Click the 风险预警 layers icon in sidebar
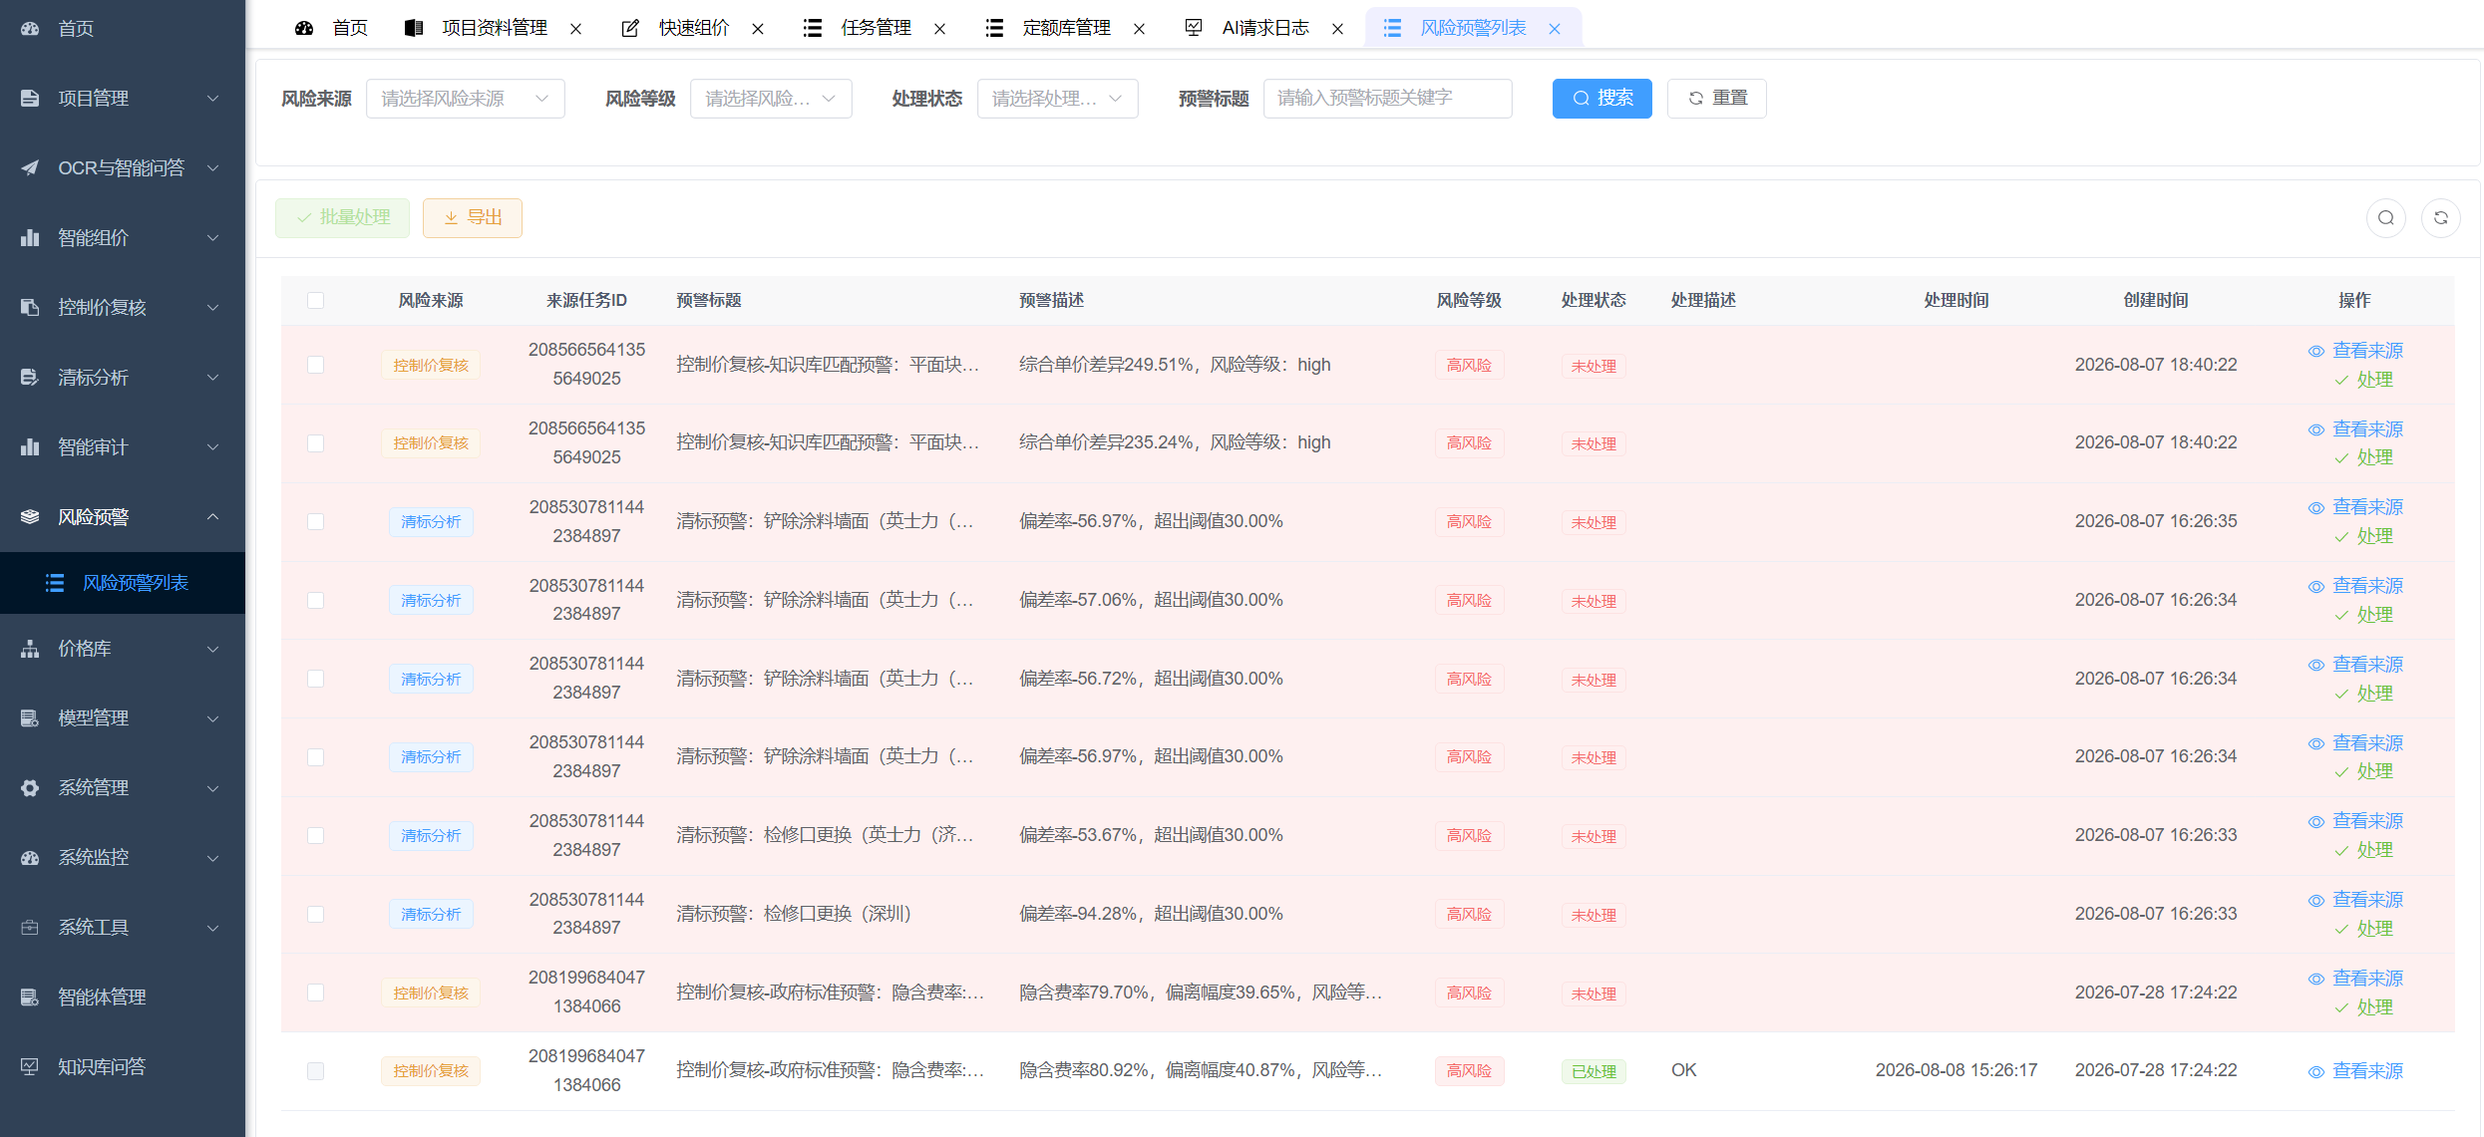 pyautogui.click(x=30, y=517)
